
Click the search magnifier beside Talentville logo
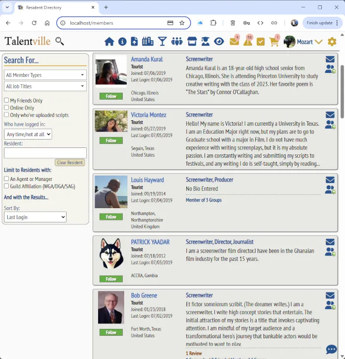[60, 41]
